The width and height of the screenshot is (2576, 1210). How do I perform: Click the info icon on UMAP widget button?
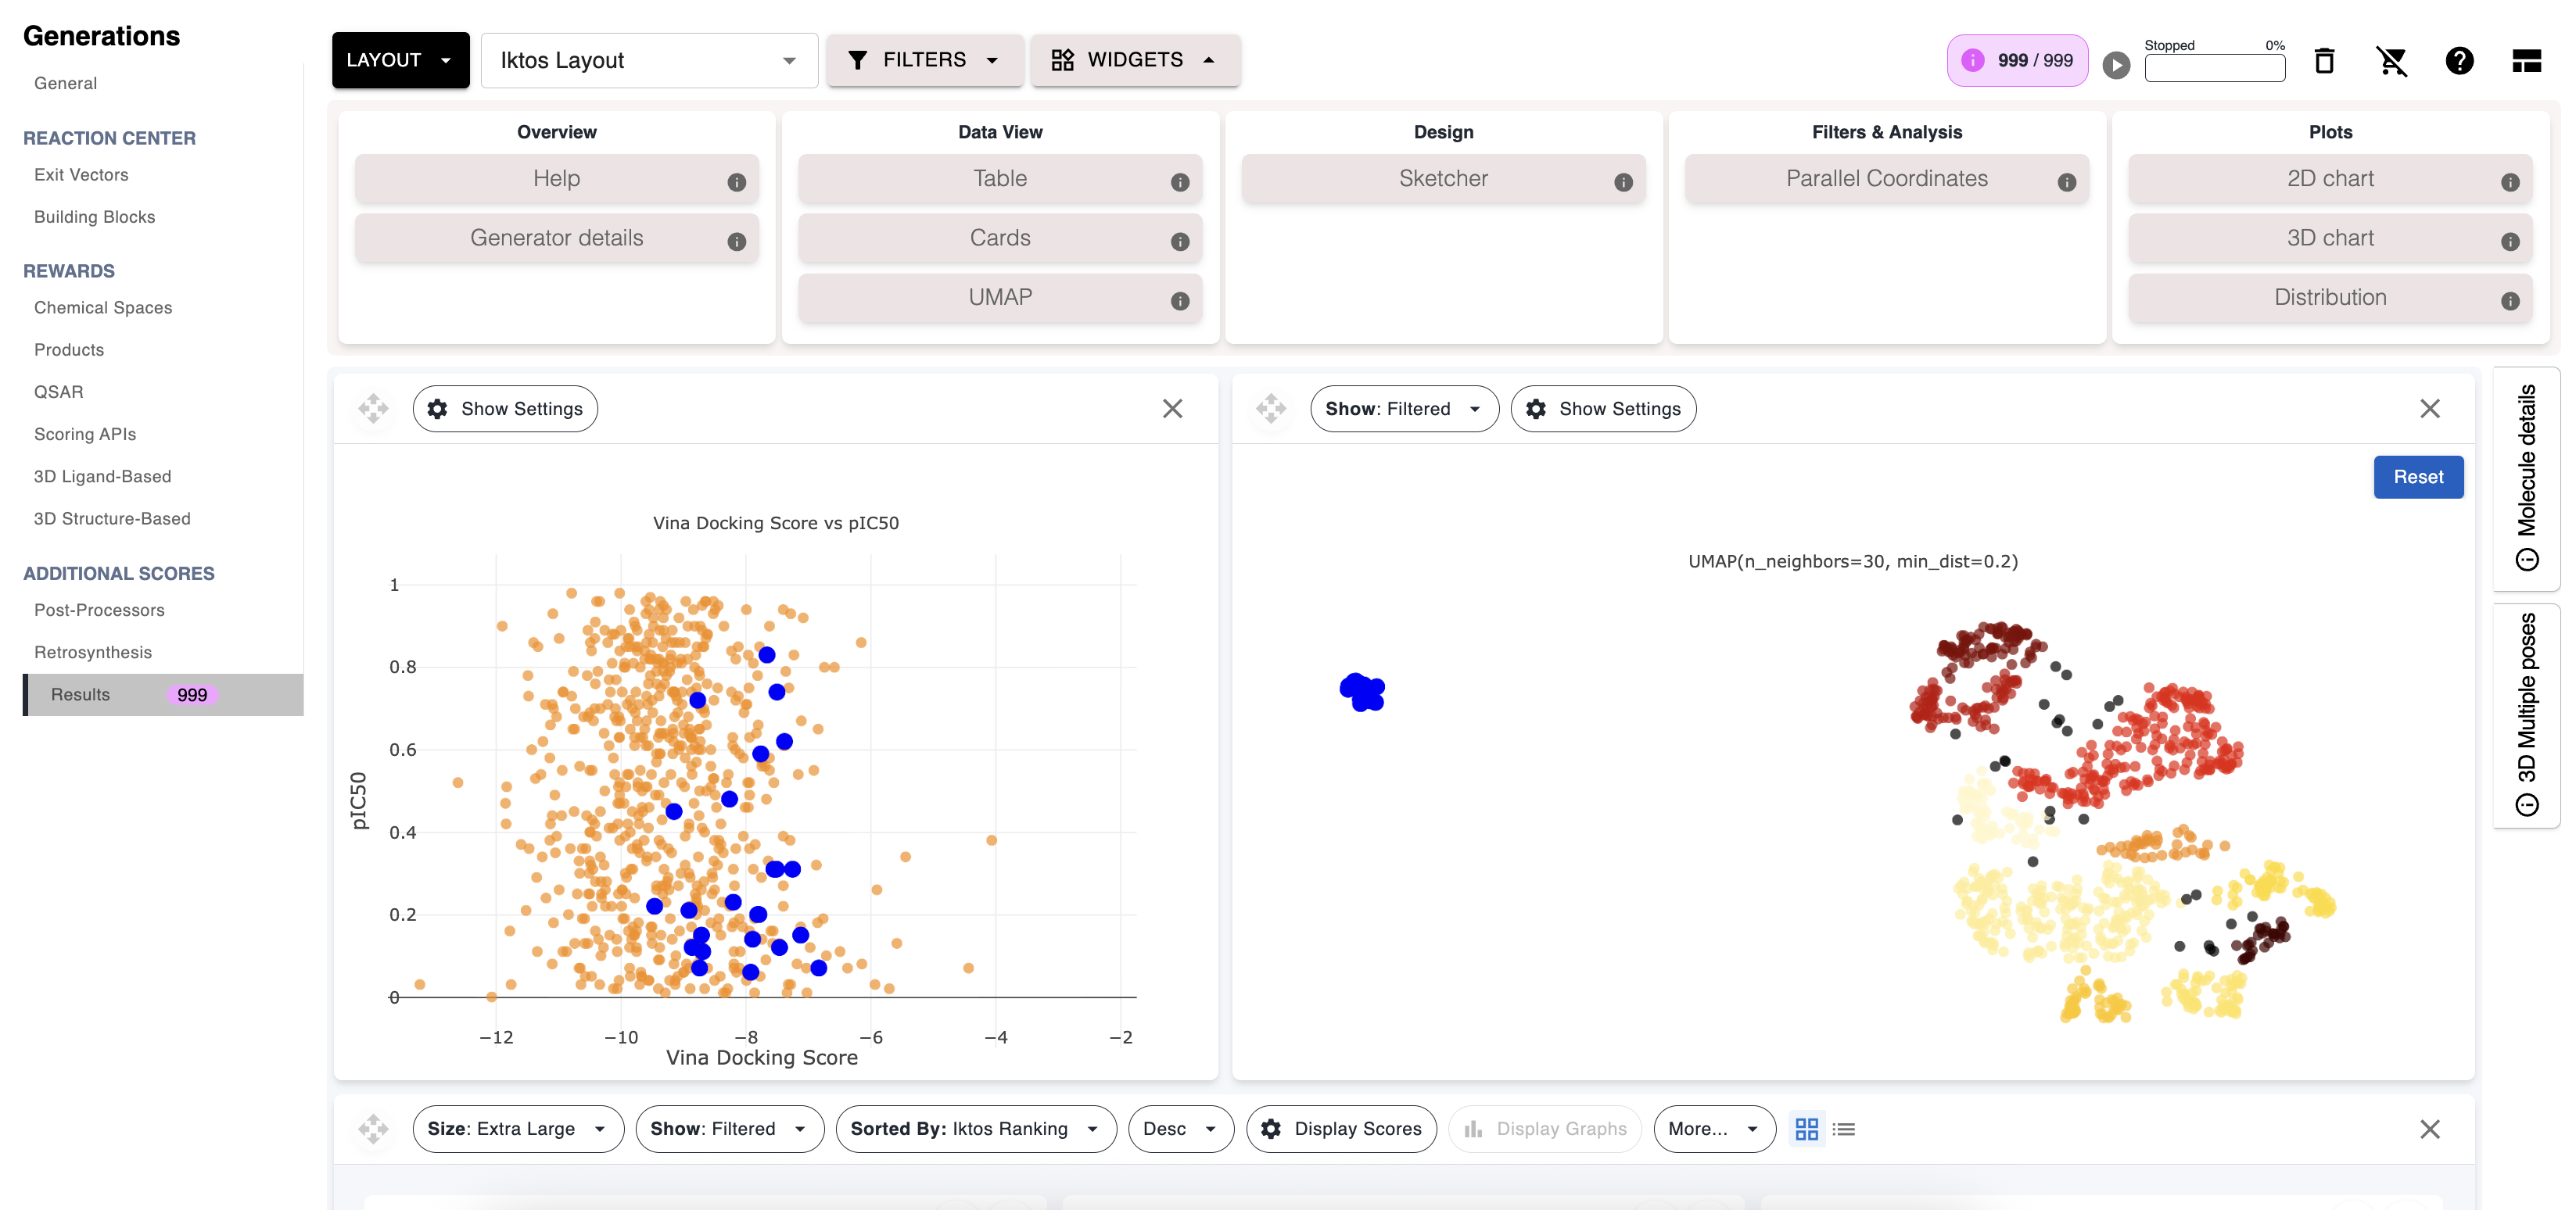[x=1180, y=301]
